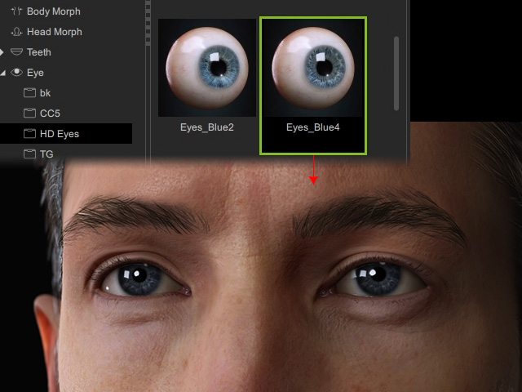The image size is (522, 392).
Task: Select the Eyes_Blue4 eyeball thumbnail
Action: point(313,67)
